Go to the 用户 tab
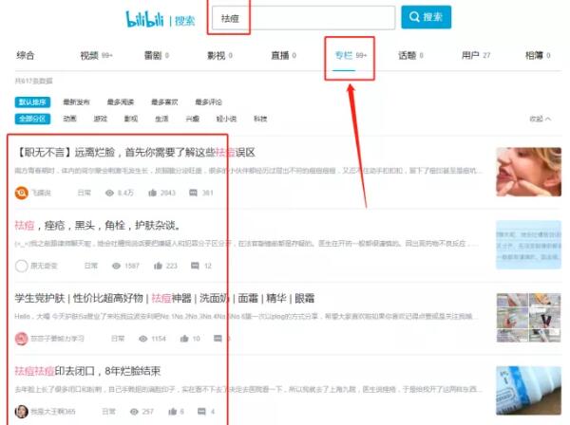This screenshot has height=425, width=570. coord(470,56)
